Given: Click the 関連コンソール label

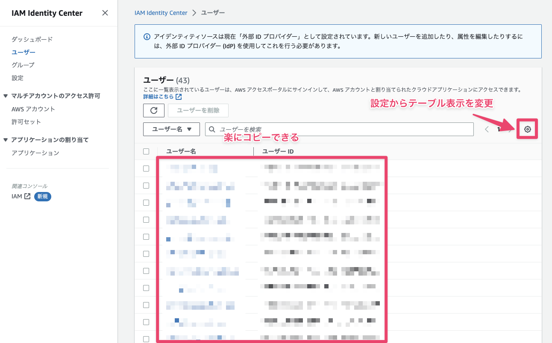Looking at the screenshot, I should (29, 186).
